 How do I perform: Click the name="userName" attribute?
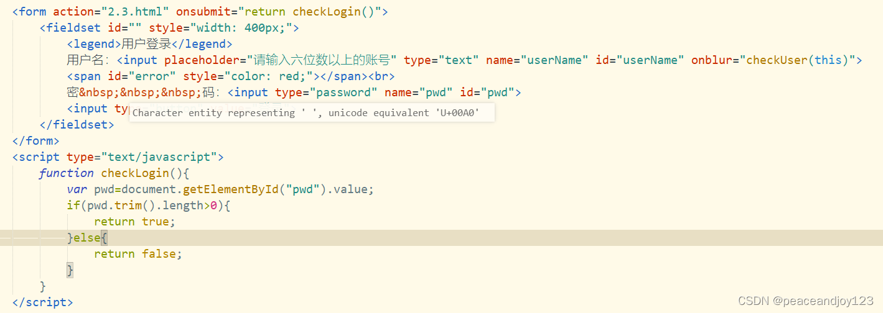(538, 60)
